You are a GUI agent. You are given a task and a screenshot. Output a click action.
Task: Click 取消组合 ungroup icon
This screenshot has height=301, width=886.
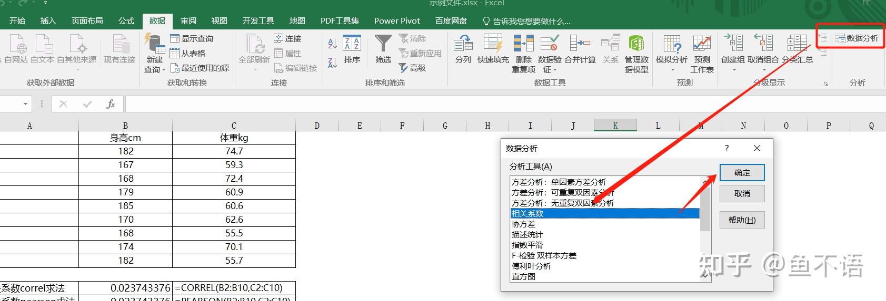(x=763, y=53)
